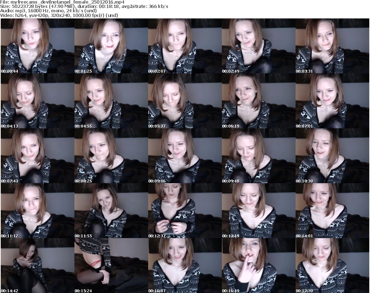
Task: Choose the thumbnail at 00:09:06
Action: 185,156
